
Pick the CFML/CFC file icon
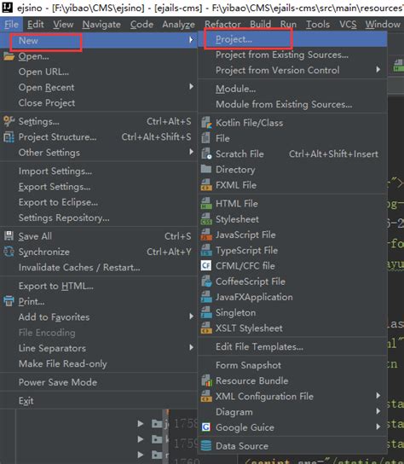click(x=206, y=265)
